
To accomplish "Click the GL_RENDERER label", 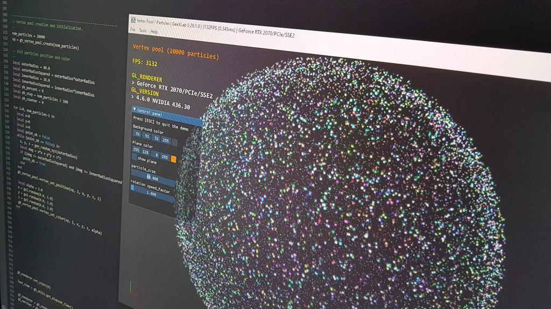I will (x=147, y=77).
